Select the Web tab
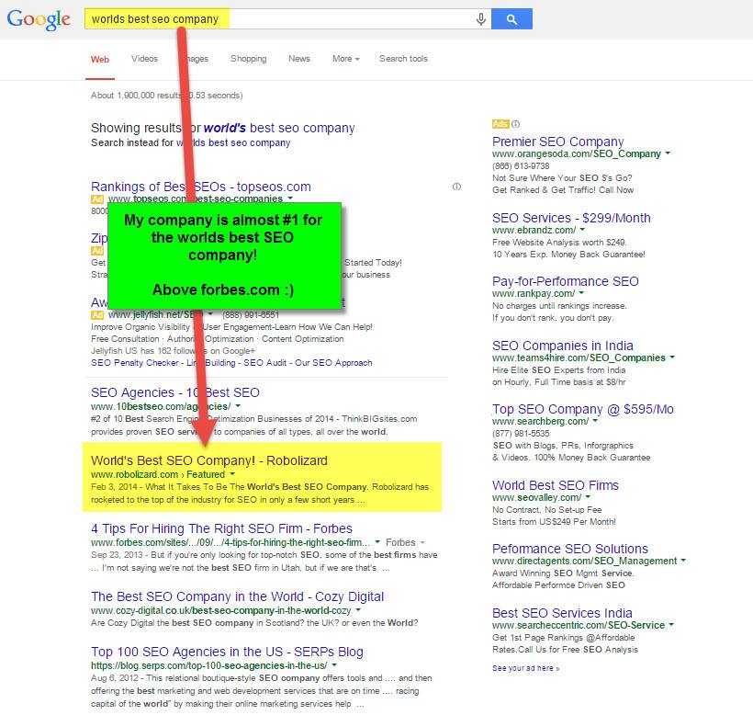Screen dimensions: 753x715 tap(100, 59)
